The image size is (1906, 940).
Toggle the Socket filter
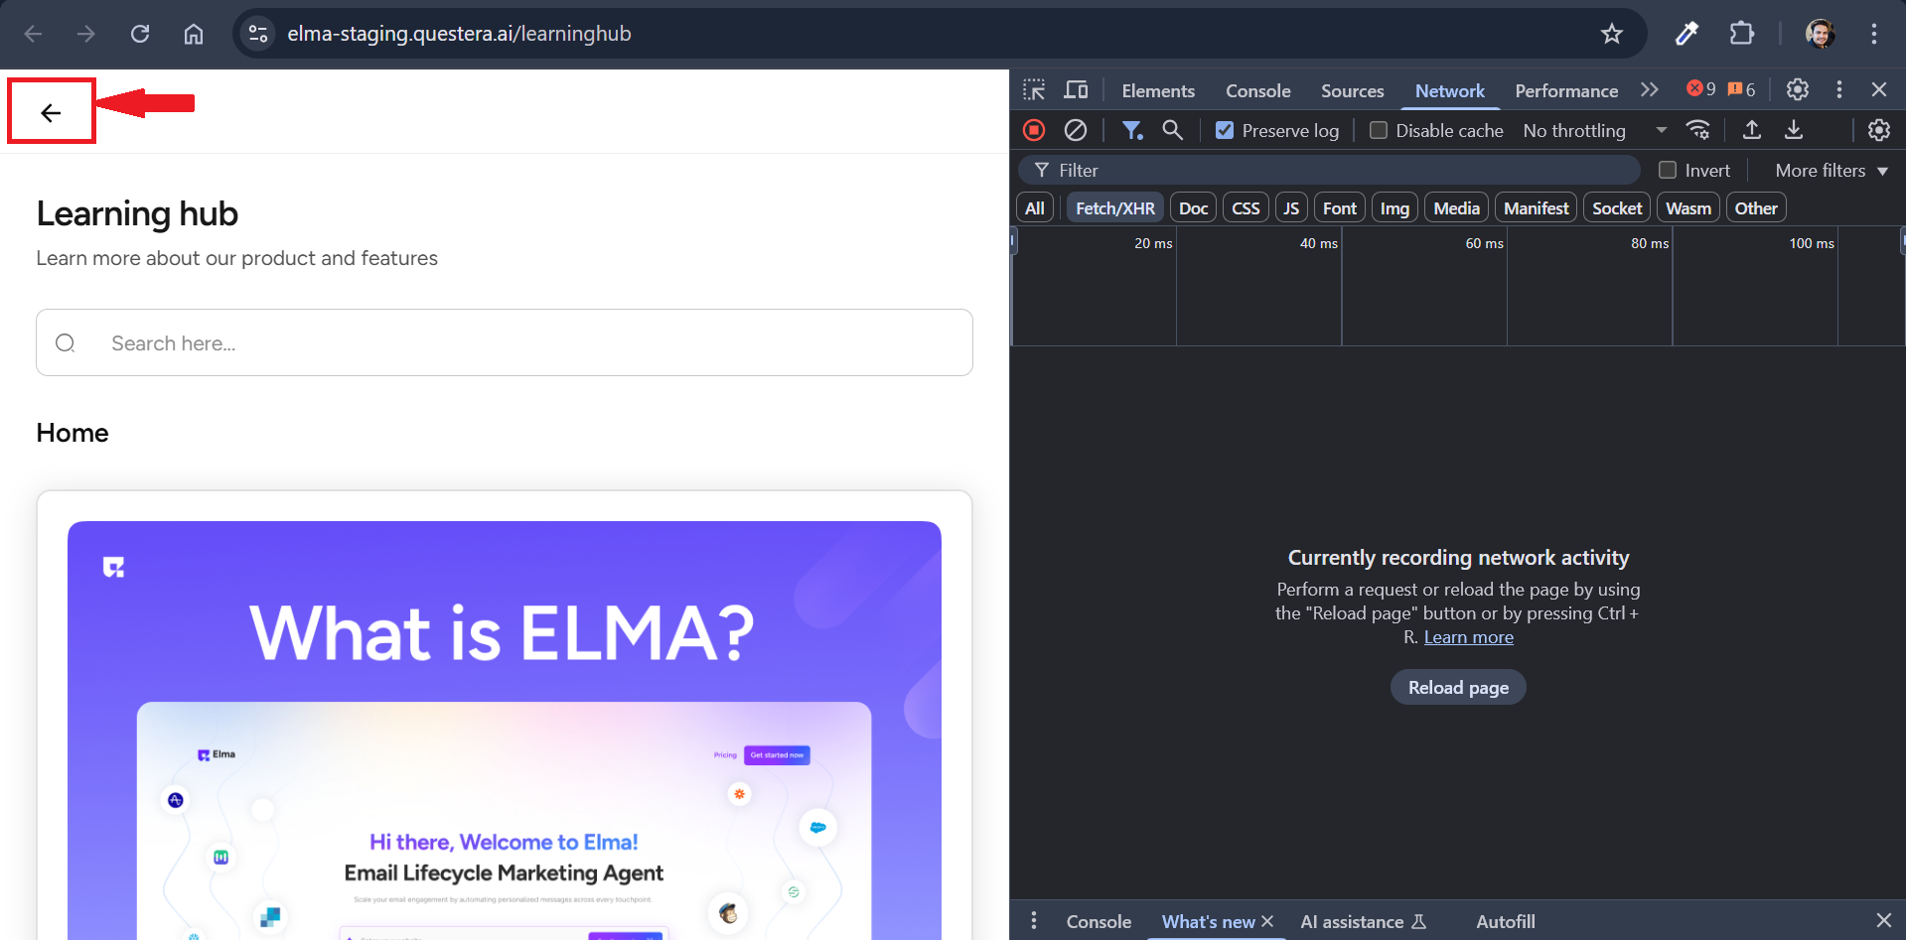[x=1617, y=208]
